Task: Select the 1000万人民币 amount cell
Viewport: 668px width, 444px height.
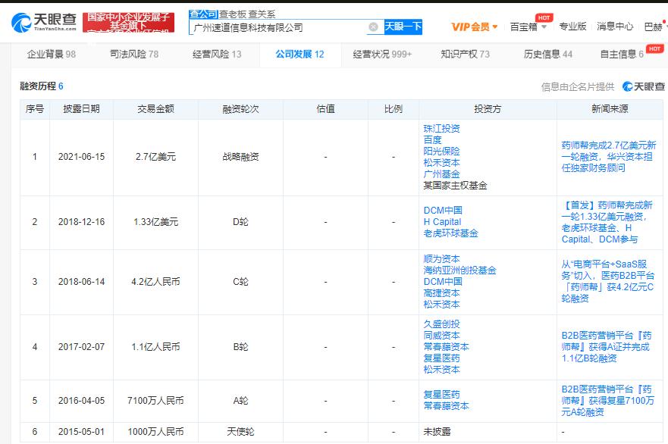Action: [x=155, y=432]
